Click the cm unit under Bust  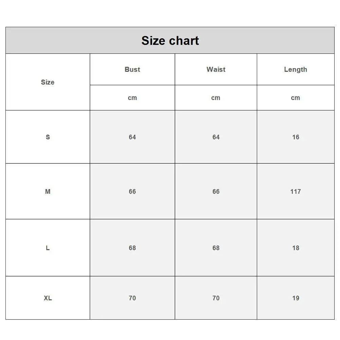pyautogui.click(x=132, y=98)
